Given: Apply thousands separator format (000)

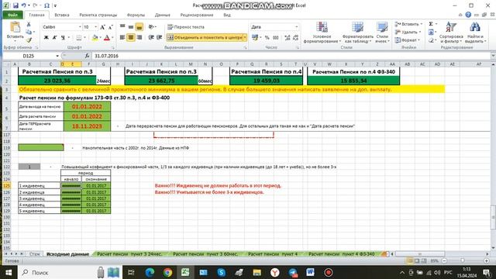Looking at the screenshot, I should click(276, 38).
